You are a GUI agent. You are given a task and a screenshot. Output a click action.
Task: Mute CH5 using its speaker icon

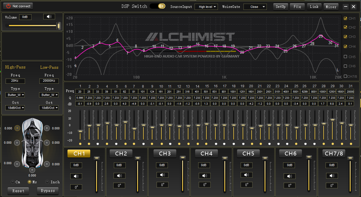[x=247, y=175]
